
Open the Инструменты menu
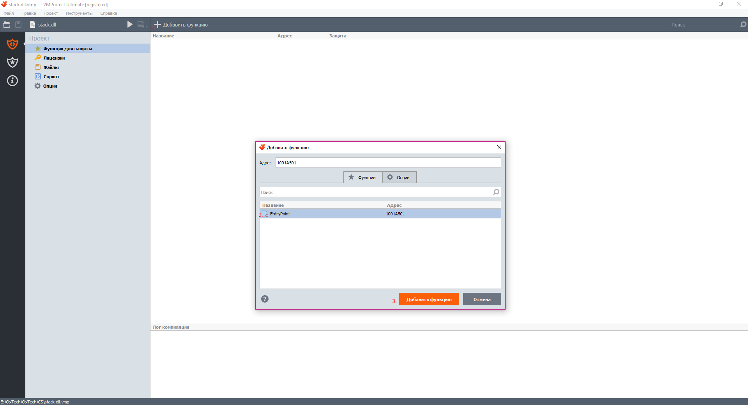[79, 13]
